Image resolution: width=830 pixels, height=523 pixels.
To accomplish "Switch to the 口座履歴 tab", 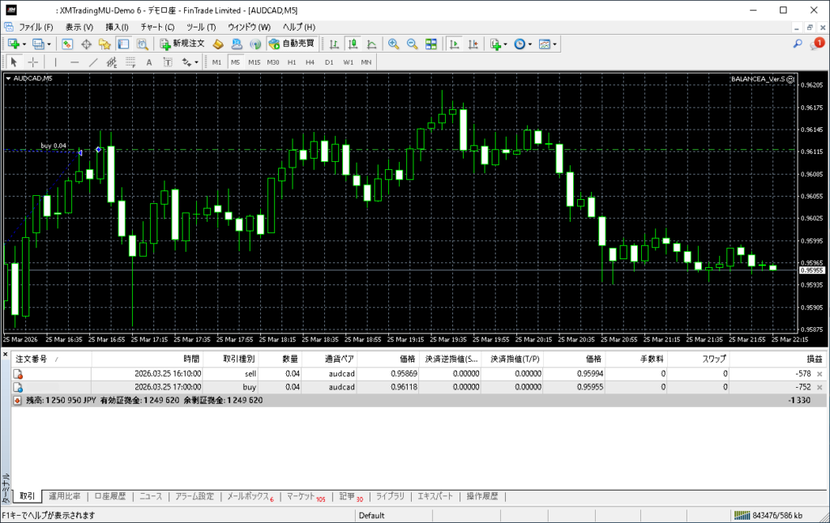I will tap(110, 496).
